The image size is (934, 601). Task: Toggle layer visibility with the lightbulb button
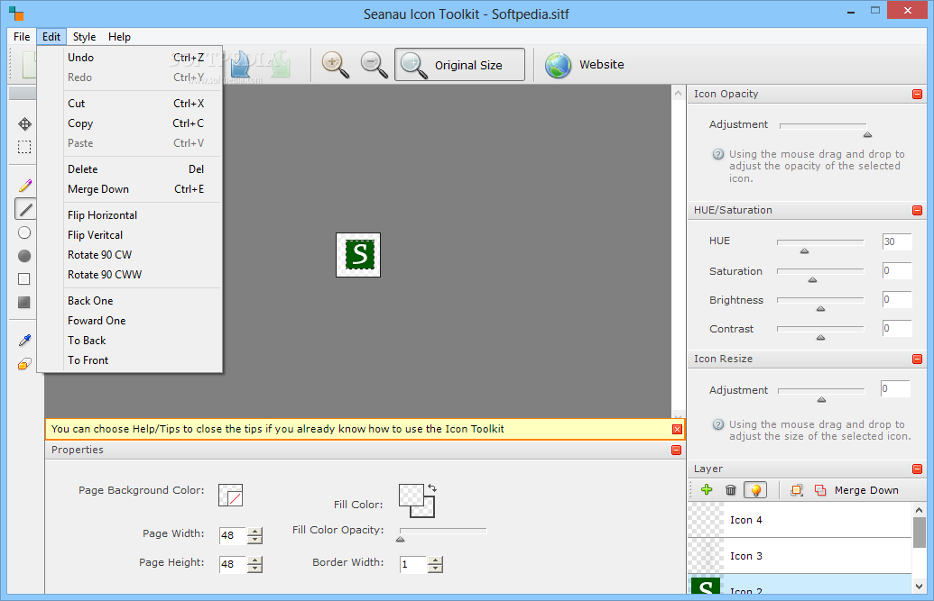tap(755, 490)
